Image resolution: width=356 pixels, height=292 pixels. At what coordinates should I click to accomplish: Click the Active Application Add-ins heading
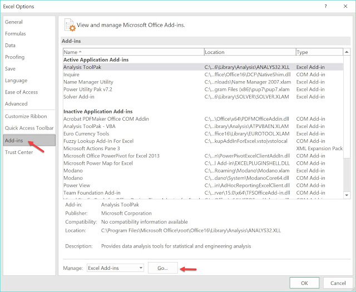pyautogui.click(x=96, y=60)
